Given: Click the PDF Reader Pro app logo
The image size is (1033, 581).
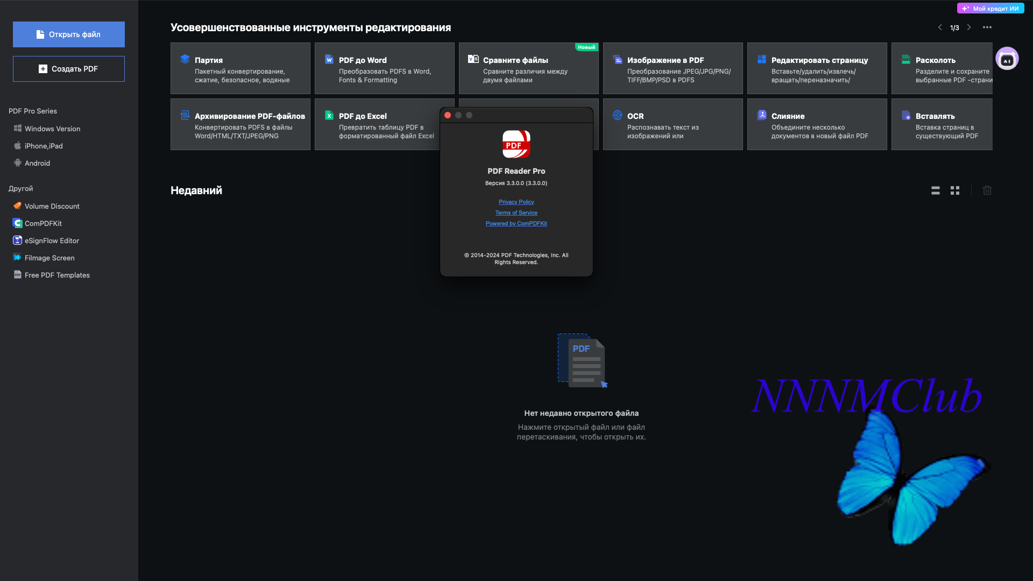Looking at the screenshot, I should 516,144.
